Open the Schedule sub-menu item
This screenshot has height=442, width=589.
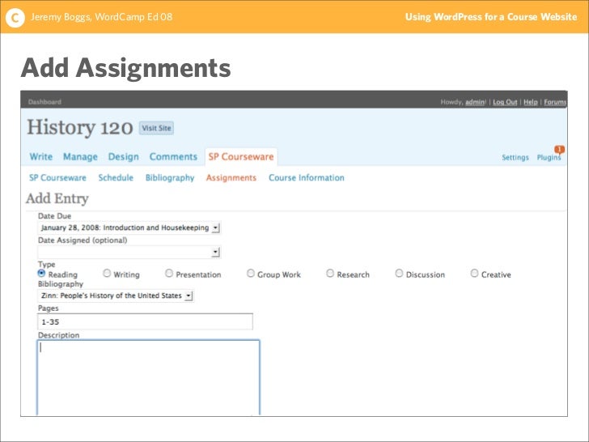(116, 178)
